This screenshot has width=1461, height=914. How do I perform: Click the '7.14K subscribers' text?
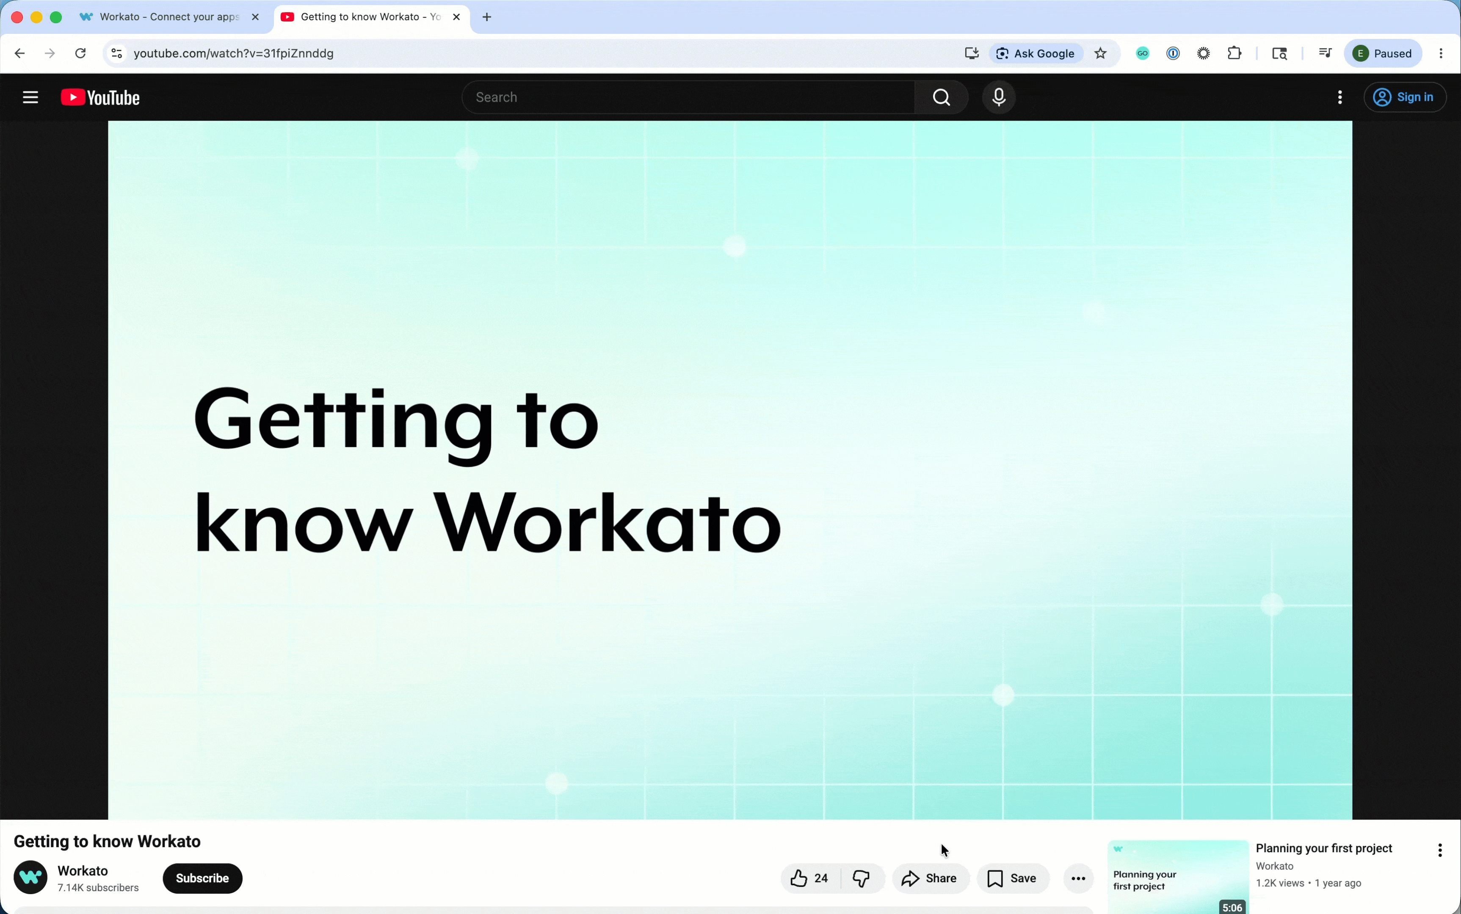[x=99, y=888]
